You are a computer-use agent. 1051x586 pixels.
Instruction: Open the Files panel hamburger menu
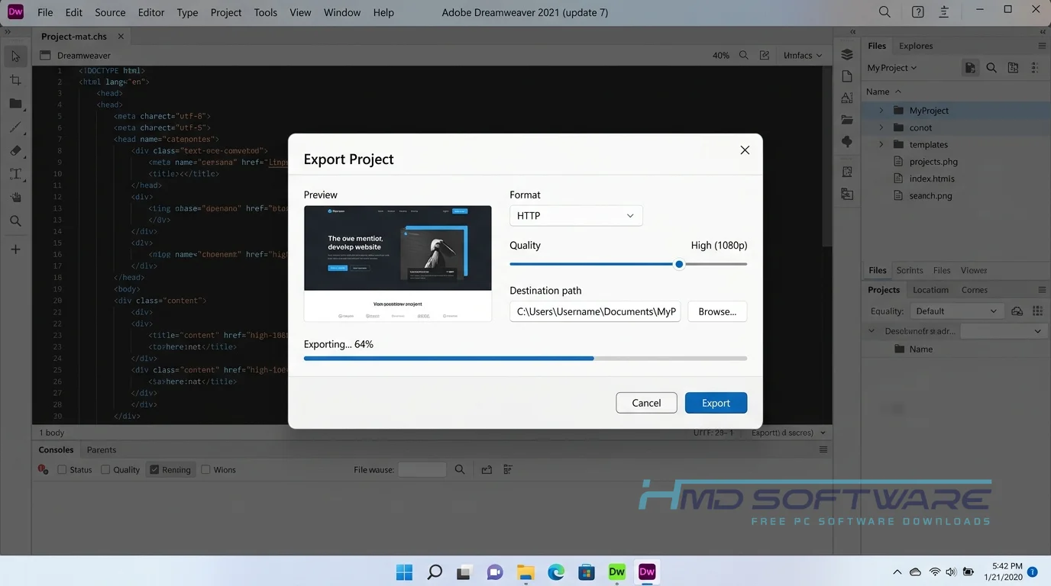[1042, 46]
